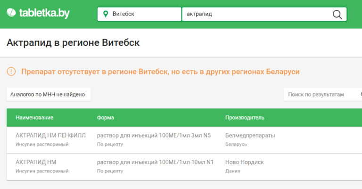This screenshot has width=362, height=189.
Task: Sort by Наименование column header
Action: coord(34,117)
